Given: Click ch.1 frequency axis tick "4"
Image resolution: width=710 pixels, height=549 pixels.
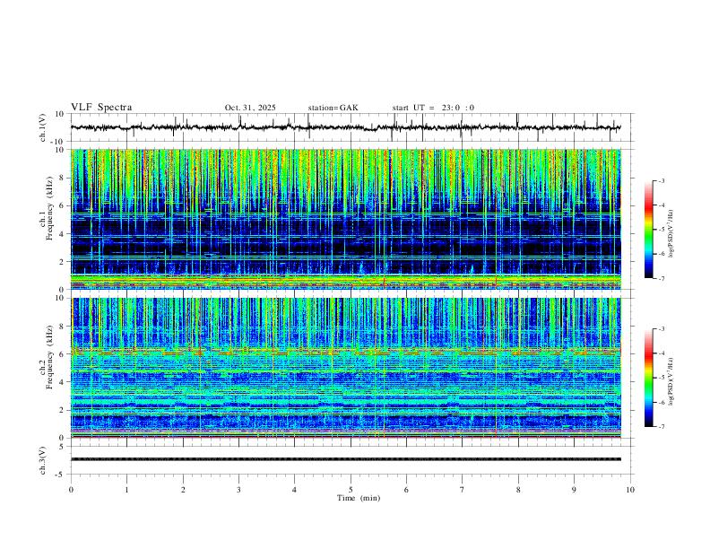Looking at the screenshot, I should tap(63, 234).
